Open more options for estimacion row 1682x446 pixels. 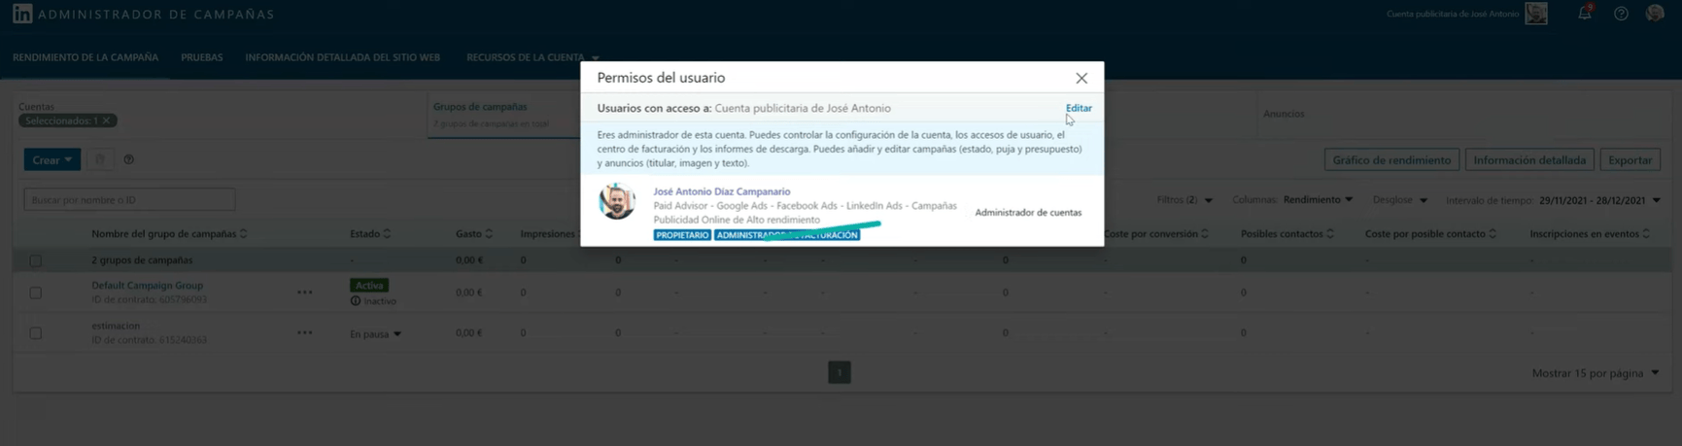point(305,332)
